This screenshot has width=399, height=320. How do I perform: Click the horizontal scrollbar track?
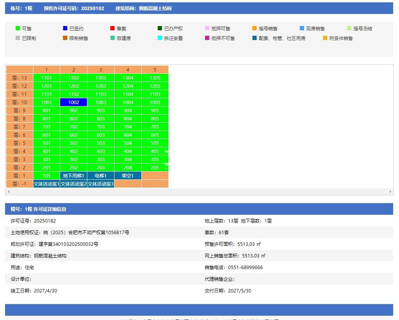tap(199, 192)
